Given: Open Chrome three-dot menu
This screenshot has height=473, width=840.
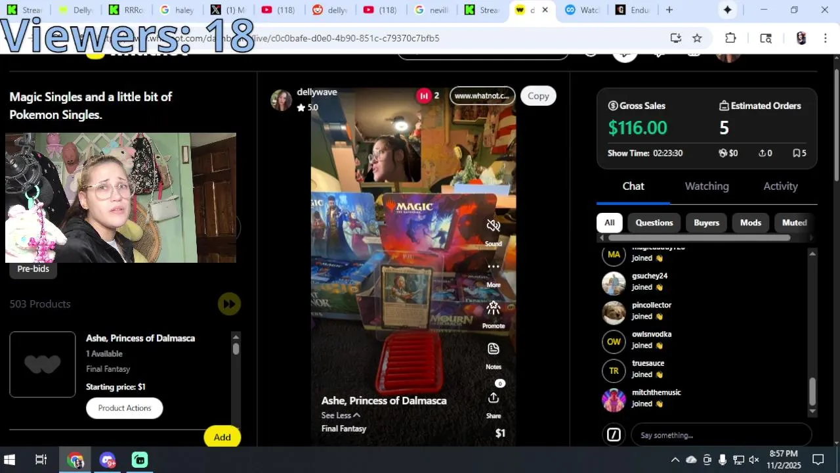Looking at the screenshot, I should pos(825,38).
